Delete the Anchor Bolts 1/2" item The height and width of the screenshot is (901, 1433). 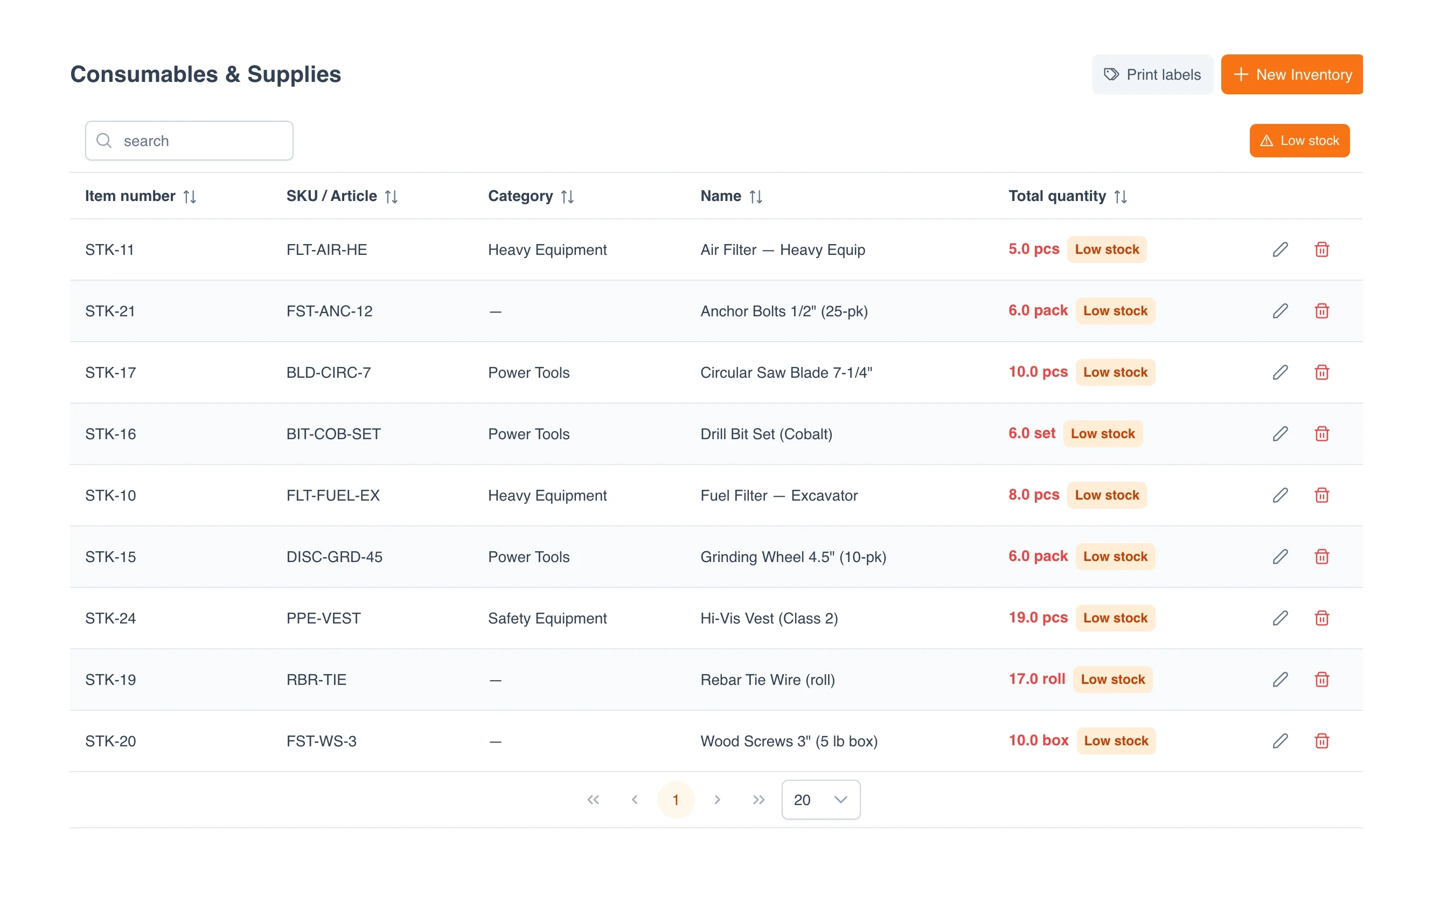click(x=1321, y=310)
